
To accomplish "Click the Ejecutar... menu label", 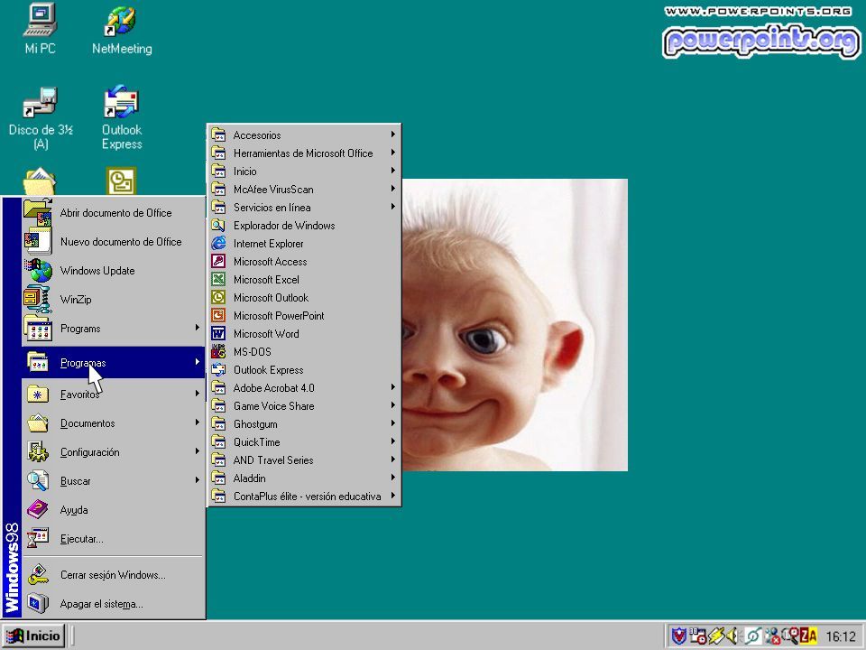I will (82, 539).
